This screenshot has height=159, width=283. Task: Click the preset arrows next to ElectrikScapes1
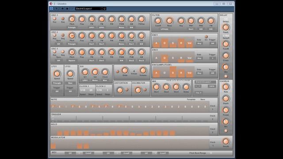pos(102,9)
